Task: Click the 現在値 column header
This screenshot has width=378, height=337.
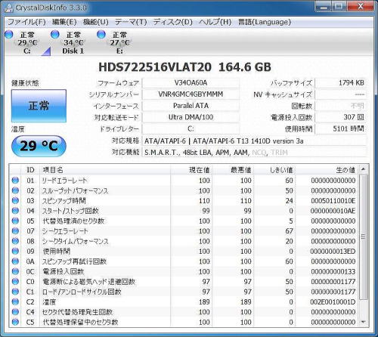Action: pyautogui.click(x=191, y=170)
